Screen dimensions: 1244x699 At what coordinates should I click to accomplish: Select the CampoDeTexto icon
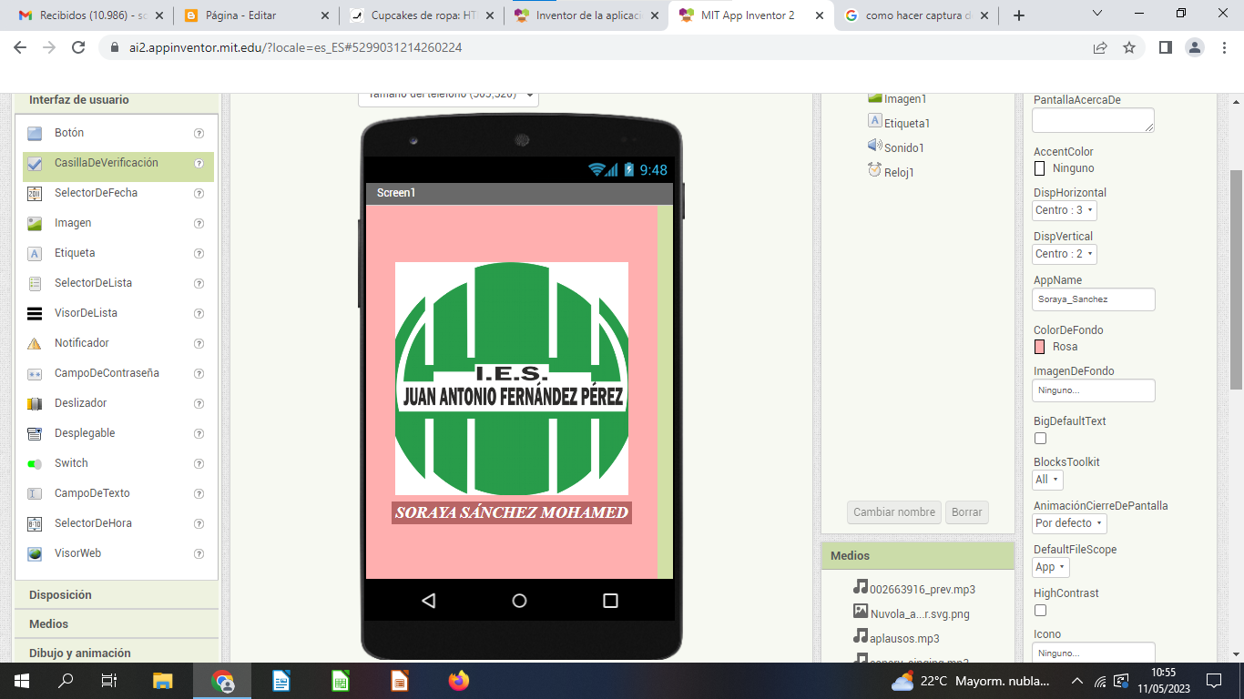click(35, 493)
